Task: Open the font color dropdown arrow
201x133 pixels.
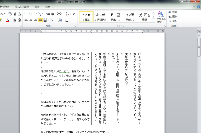Action: pos(11,20)
